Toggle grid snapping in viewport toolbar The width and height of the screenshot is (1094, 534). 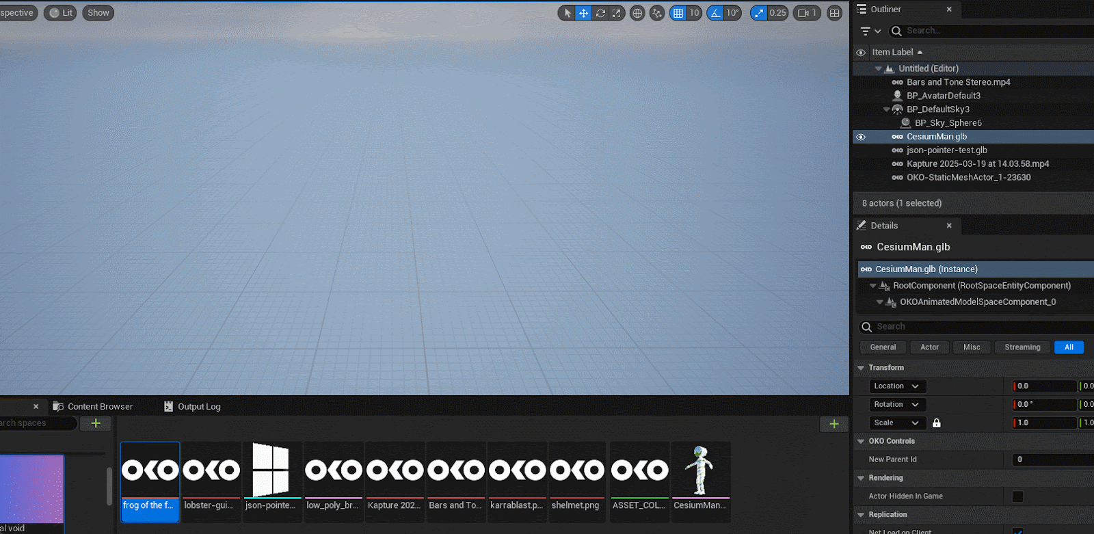coord(678,13)
